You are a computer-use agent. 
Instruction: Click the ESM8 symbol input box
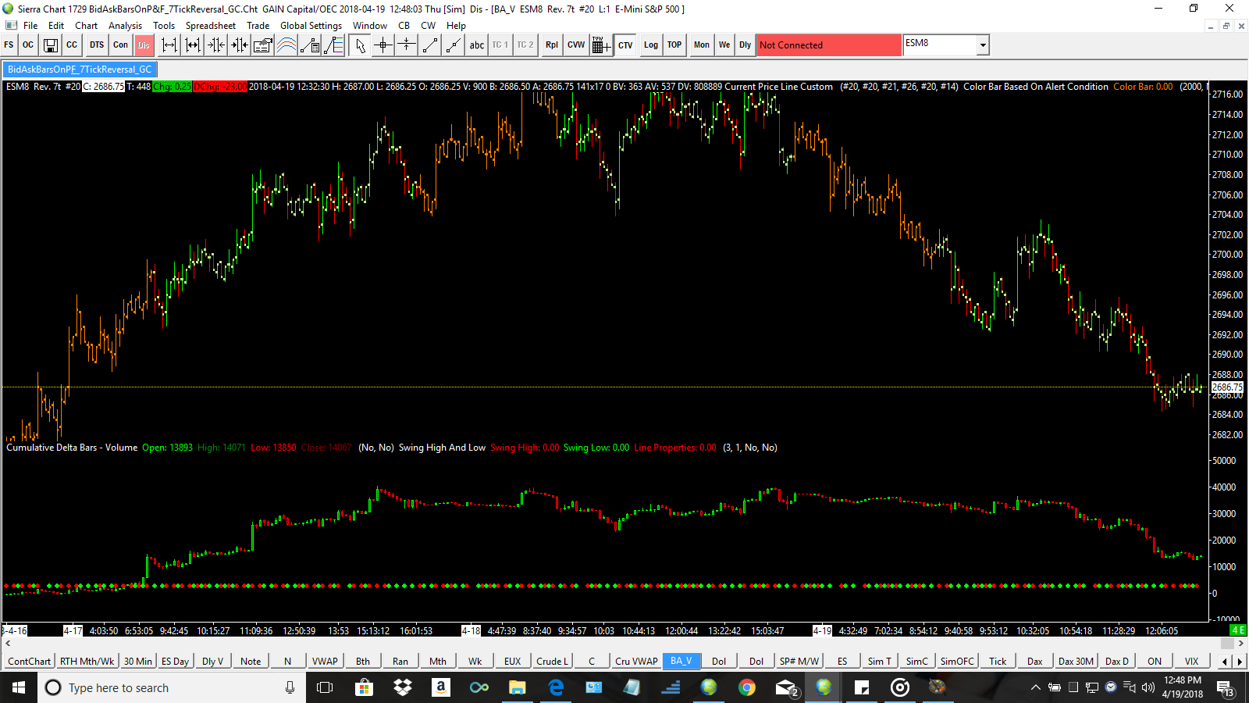940,45
